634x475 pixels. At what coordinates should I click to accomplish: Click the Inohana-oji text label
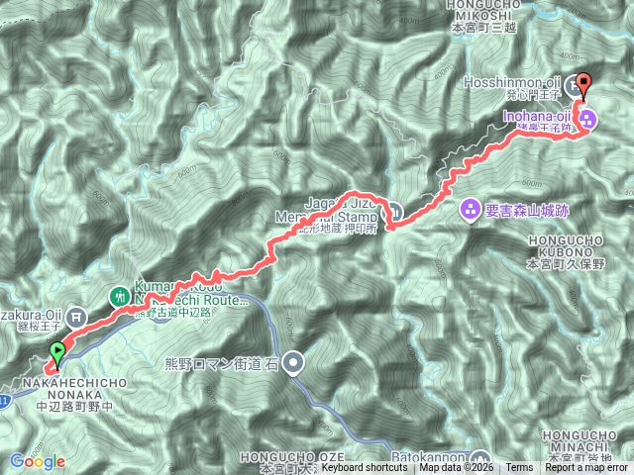[x=537, y=117]
